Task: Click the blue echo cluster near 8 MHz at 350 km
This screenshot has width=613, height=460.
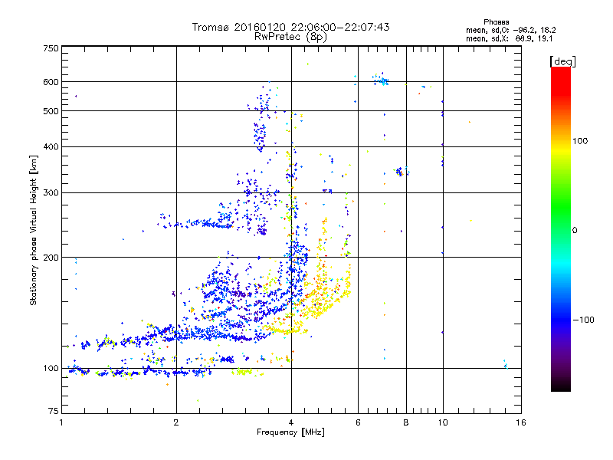Action: (401, 171)
